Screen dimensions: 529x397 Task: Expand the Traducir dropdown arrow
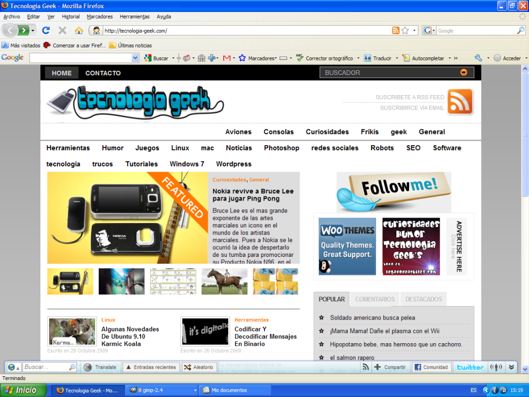coord(397,58)
